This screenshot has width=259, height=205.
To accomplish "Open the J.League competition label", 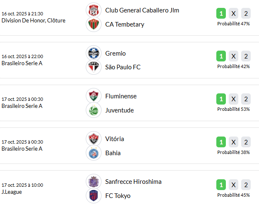I will click(x=12, y=192).
